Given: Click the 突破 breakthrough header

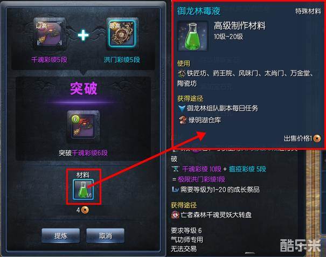Looking at the screenshot, I should (84, 89).
